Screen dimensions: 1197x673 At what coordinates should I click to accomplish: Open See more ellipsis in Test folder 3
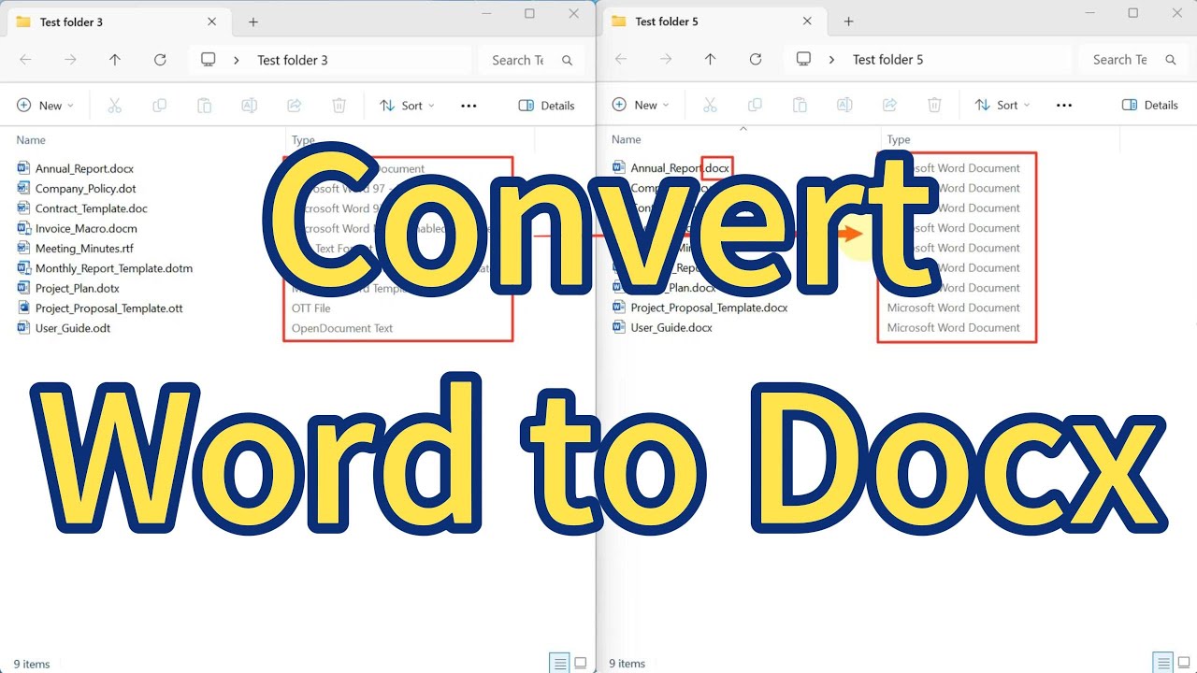coord(469,106)
